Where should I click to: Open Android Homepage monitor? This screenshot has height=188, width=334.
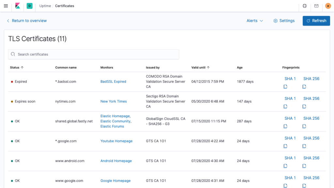coord(116,161)
